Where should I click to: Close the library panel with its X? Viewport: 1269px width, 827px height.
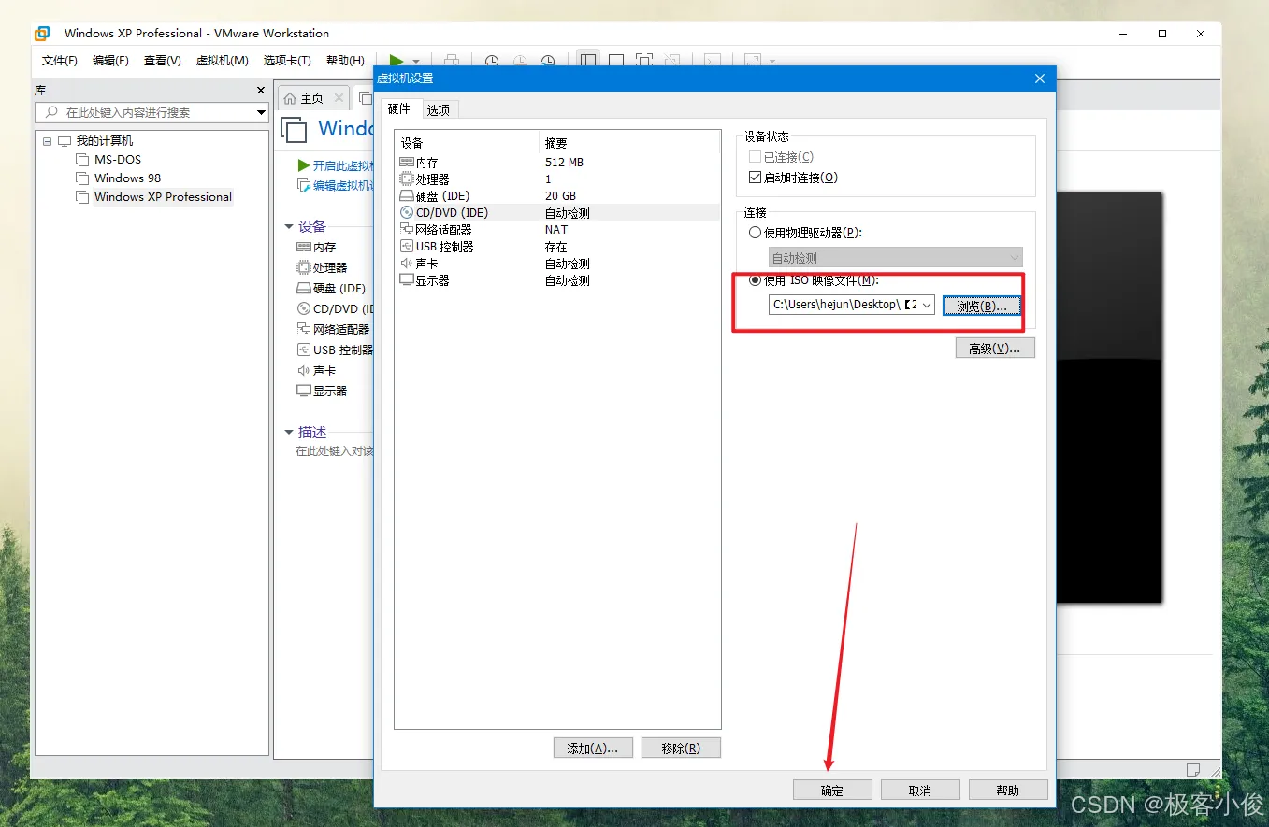261,91
